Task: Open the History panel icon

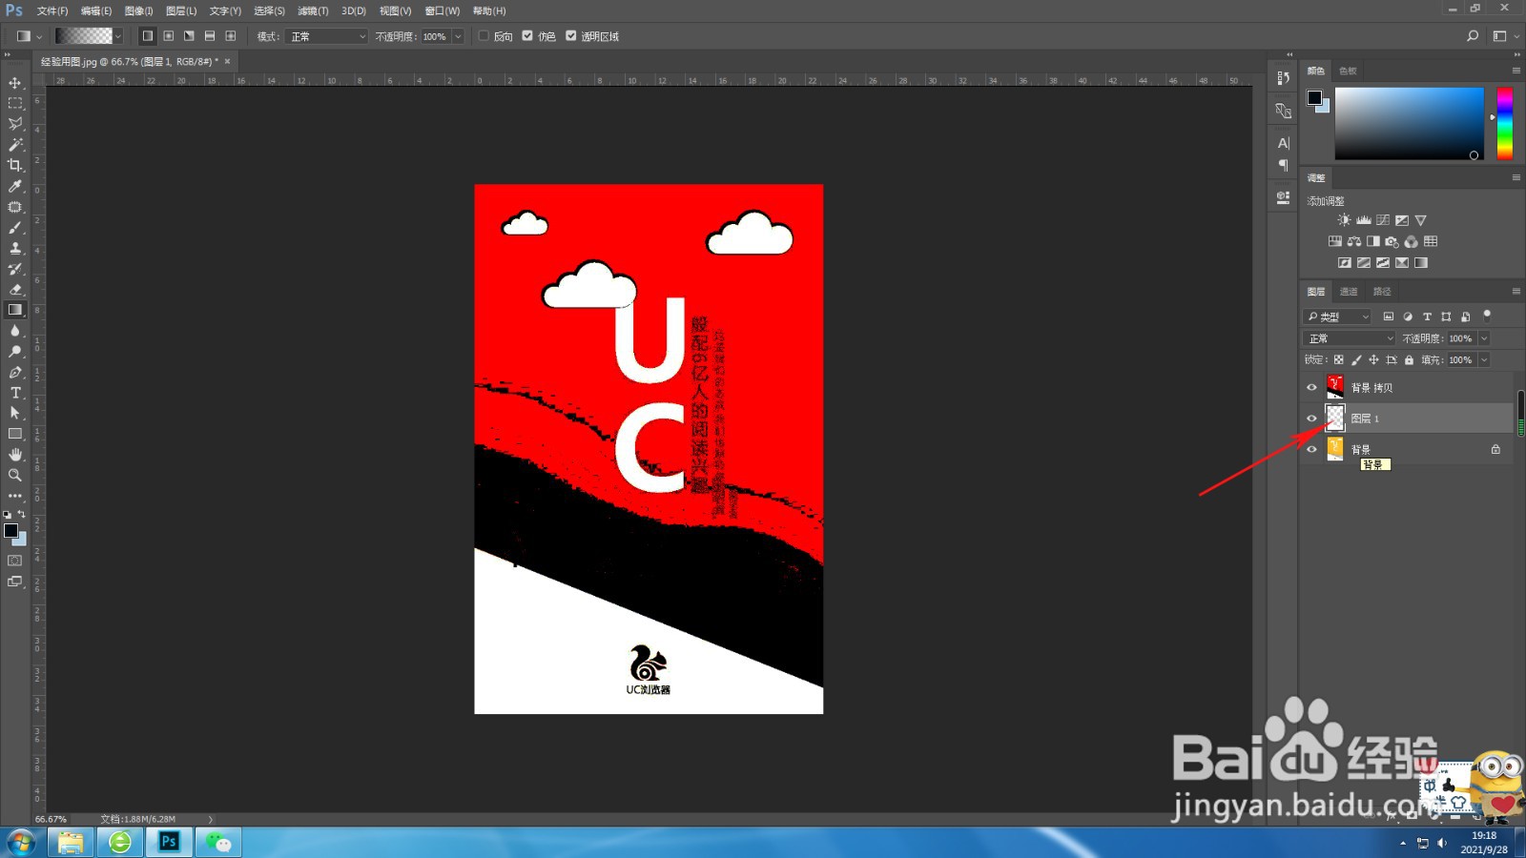Action: (x=1284, y=78)
